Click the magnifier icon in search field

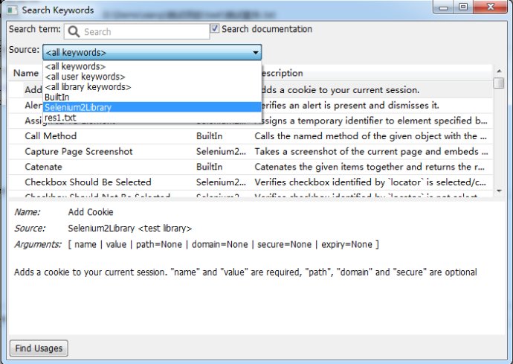tap(74, 32)
